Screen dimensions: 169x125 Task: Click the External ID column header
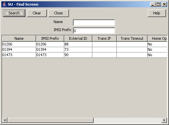[78, 38]
